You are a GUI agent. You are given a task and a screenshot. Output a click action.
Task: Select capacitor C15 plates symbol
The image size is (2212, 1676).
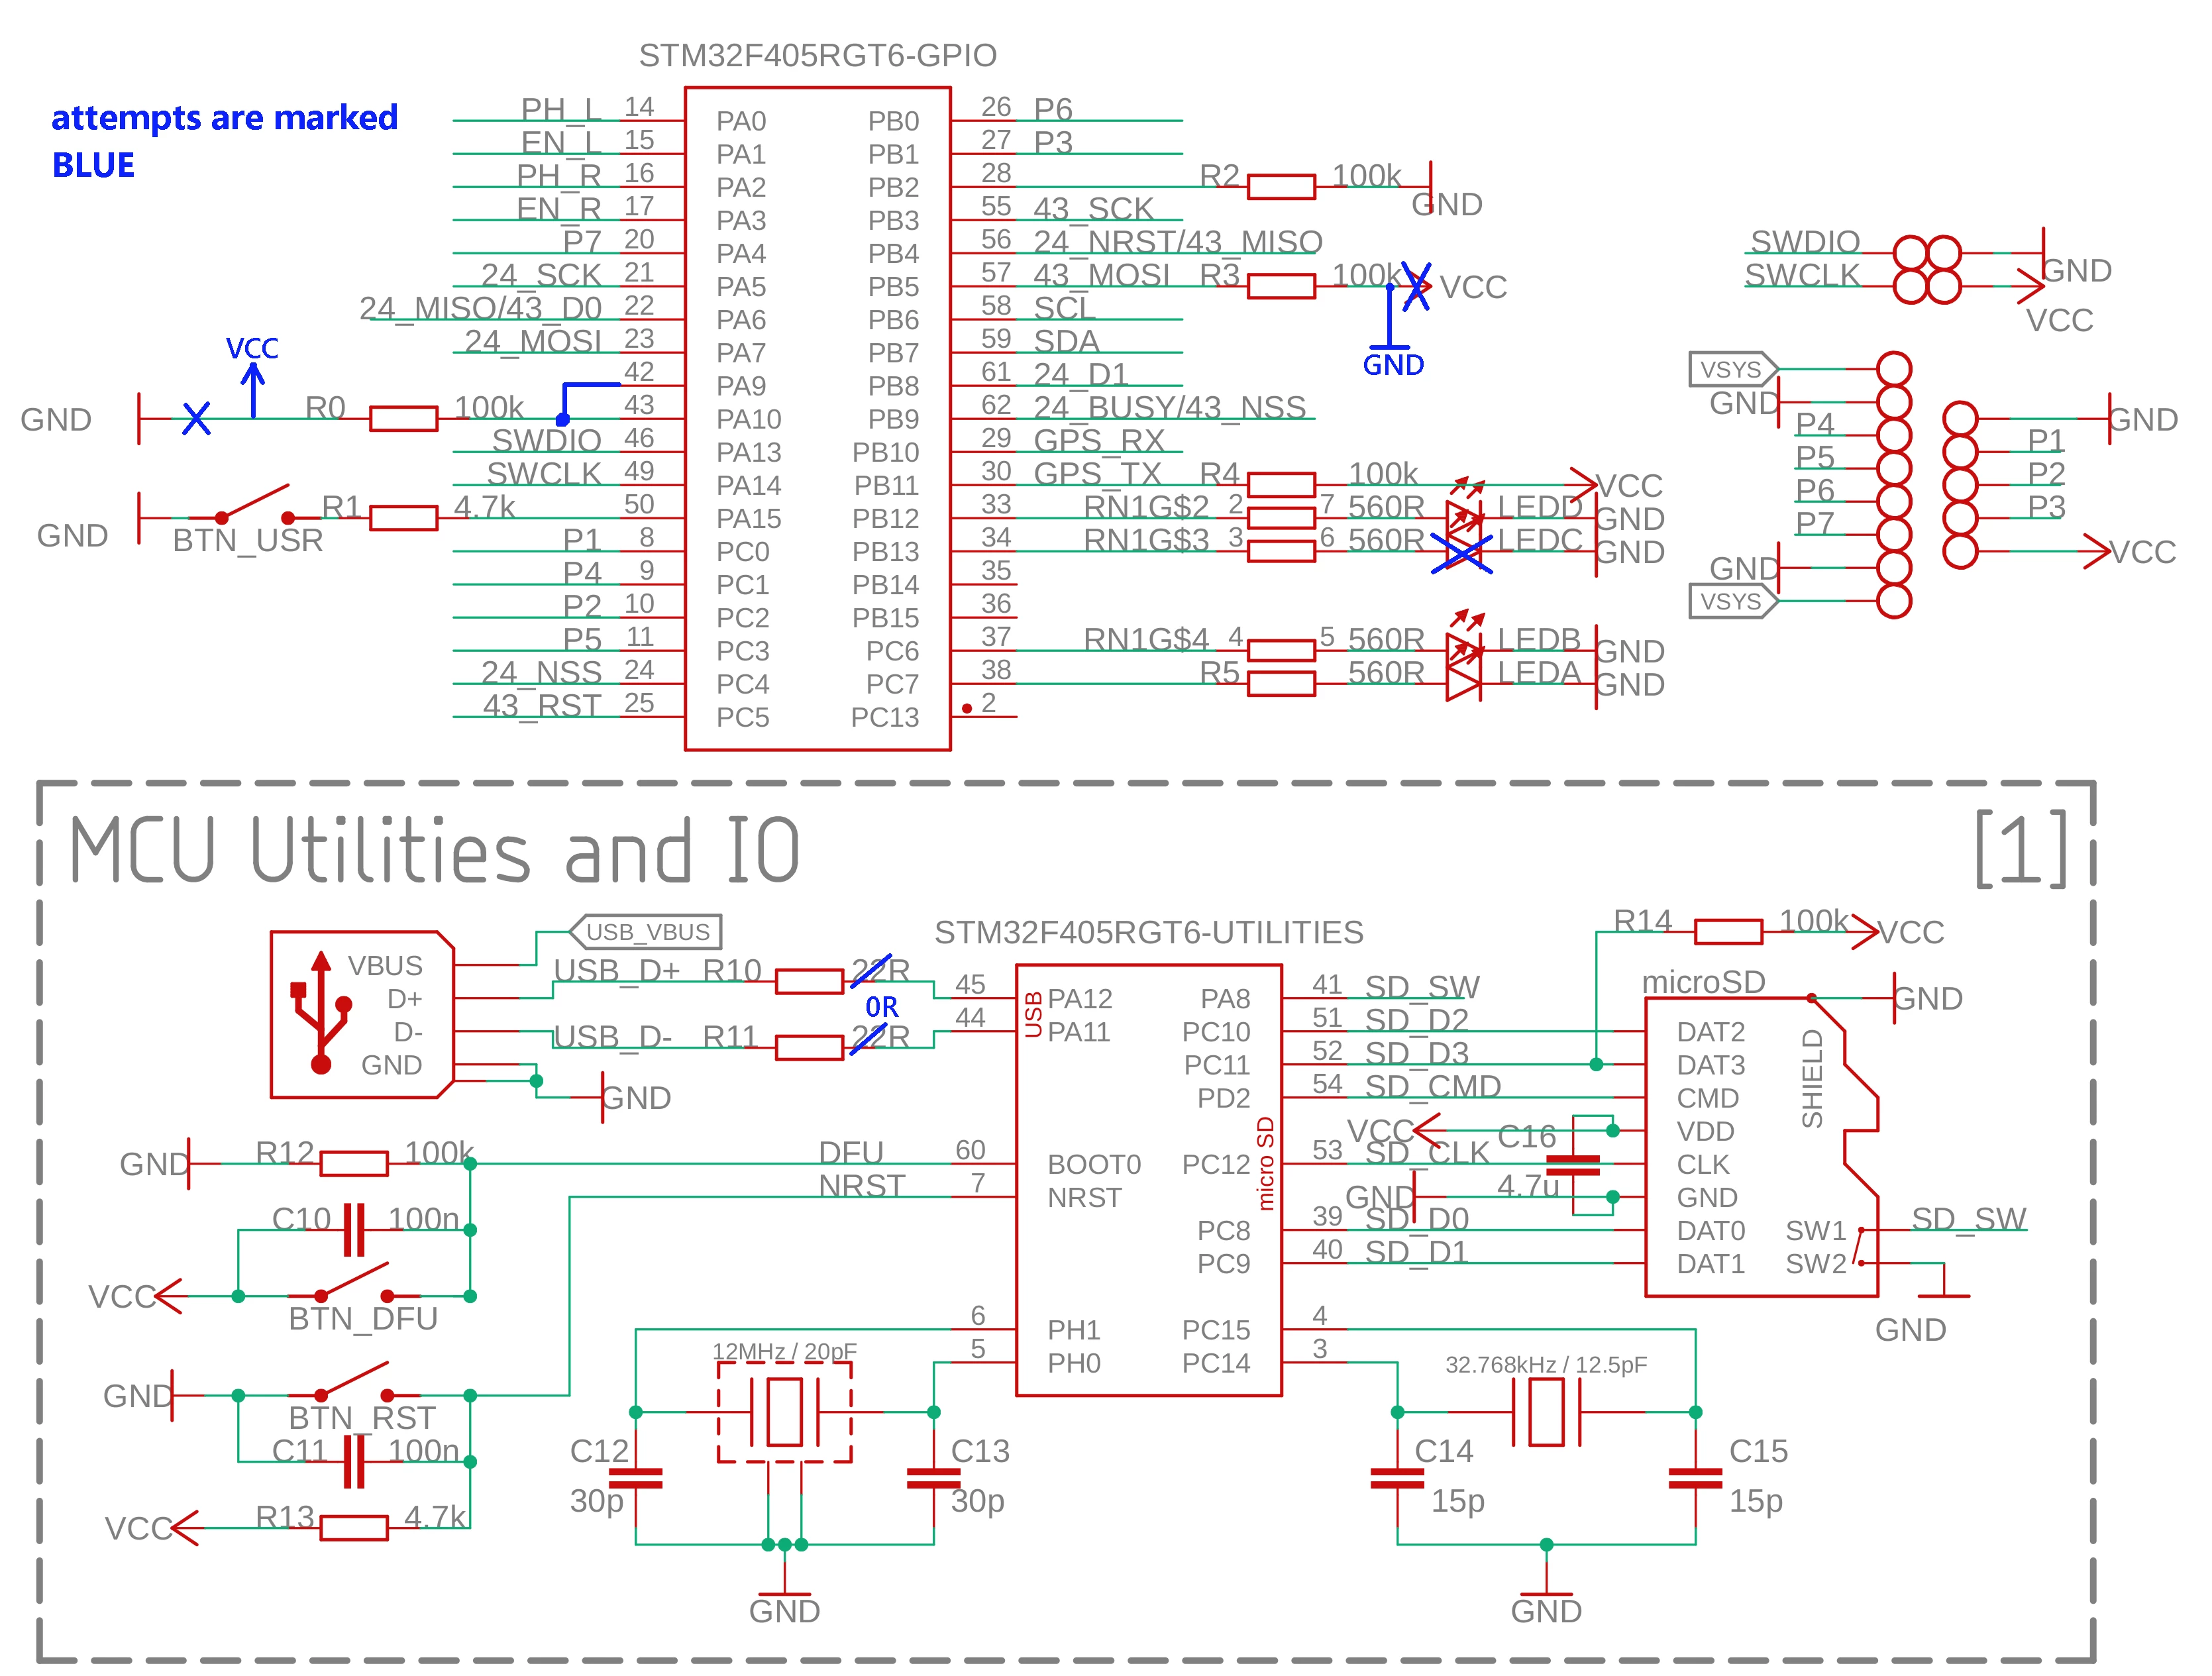(1695, 1478)
